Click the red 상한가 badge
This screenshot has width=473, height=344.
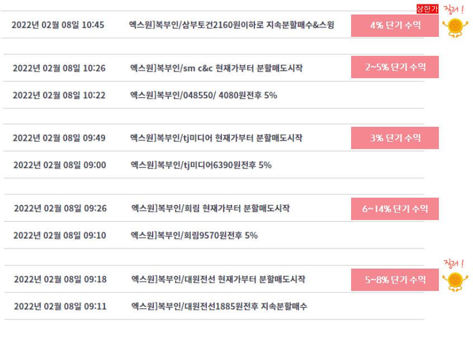[x=427, y=9]
